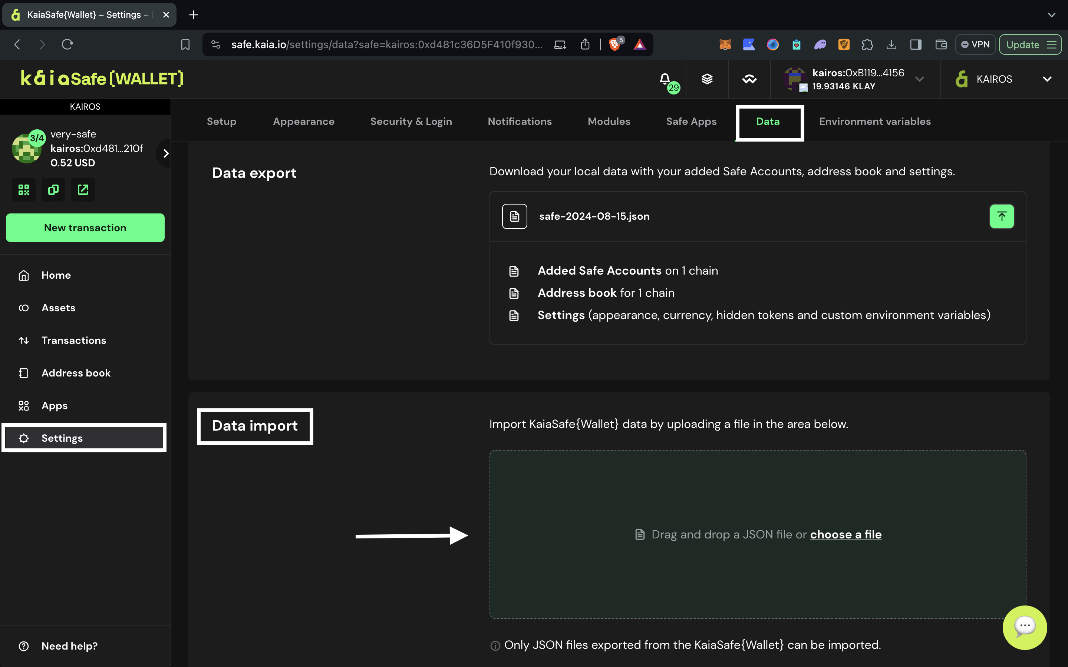Viewport: 1068px width, 667px height.
Task: Open the WalletConnect icon in header
Action: (749, 79)
